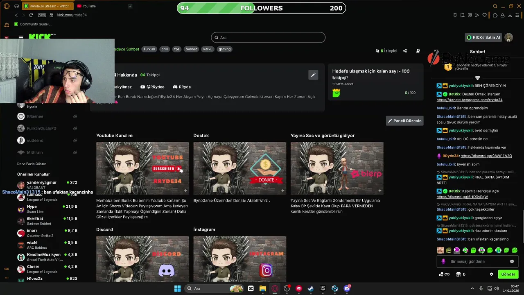Open the blerp panel thumbnail

coord(337,168)
